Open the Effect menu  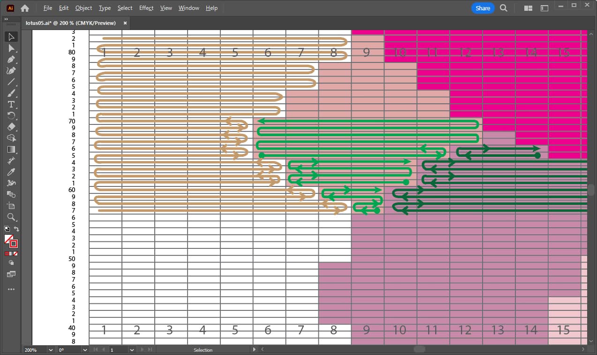point(146,8)
